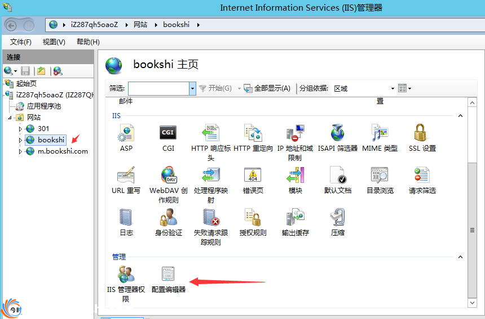Click the 开始(G) filter button
Image resolution: width=485 pixels, height=319 pixels.
coord(215,88)
